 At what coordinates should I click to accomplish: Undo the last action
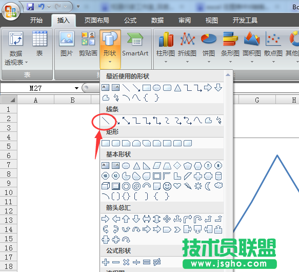coord(41,7)
